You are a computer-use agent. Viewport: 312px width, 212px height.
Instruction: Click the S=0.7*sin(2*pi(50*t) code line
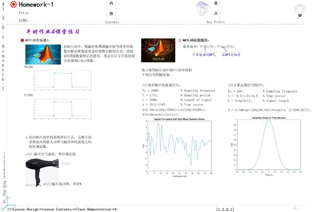[174, 110]
